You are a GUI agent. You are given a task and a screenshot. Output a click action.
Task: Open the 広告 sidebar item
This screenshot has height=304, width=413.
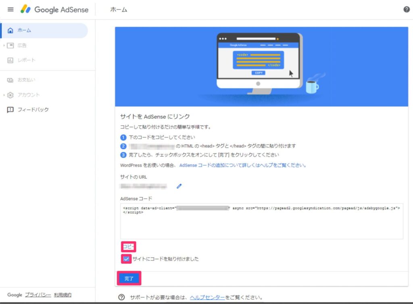(x=22, y=45)
